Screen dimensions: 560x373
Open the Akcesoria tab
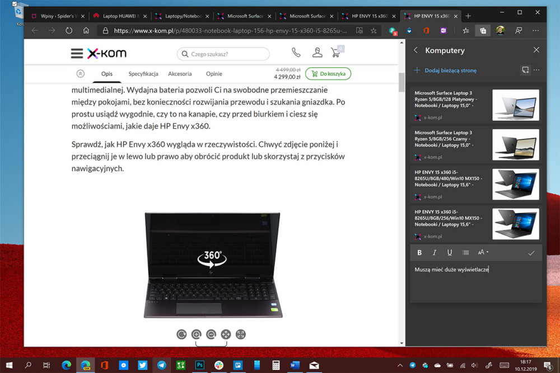[x=180, y=74]
